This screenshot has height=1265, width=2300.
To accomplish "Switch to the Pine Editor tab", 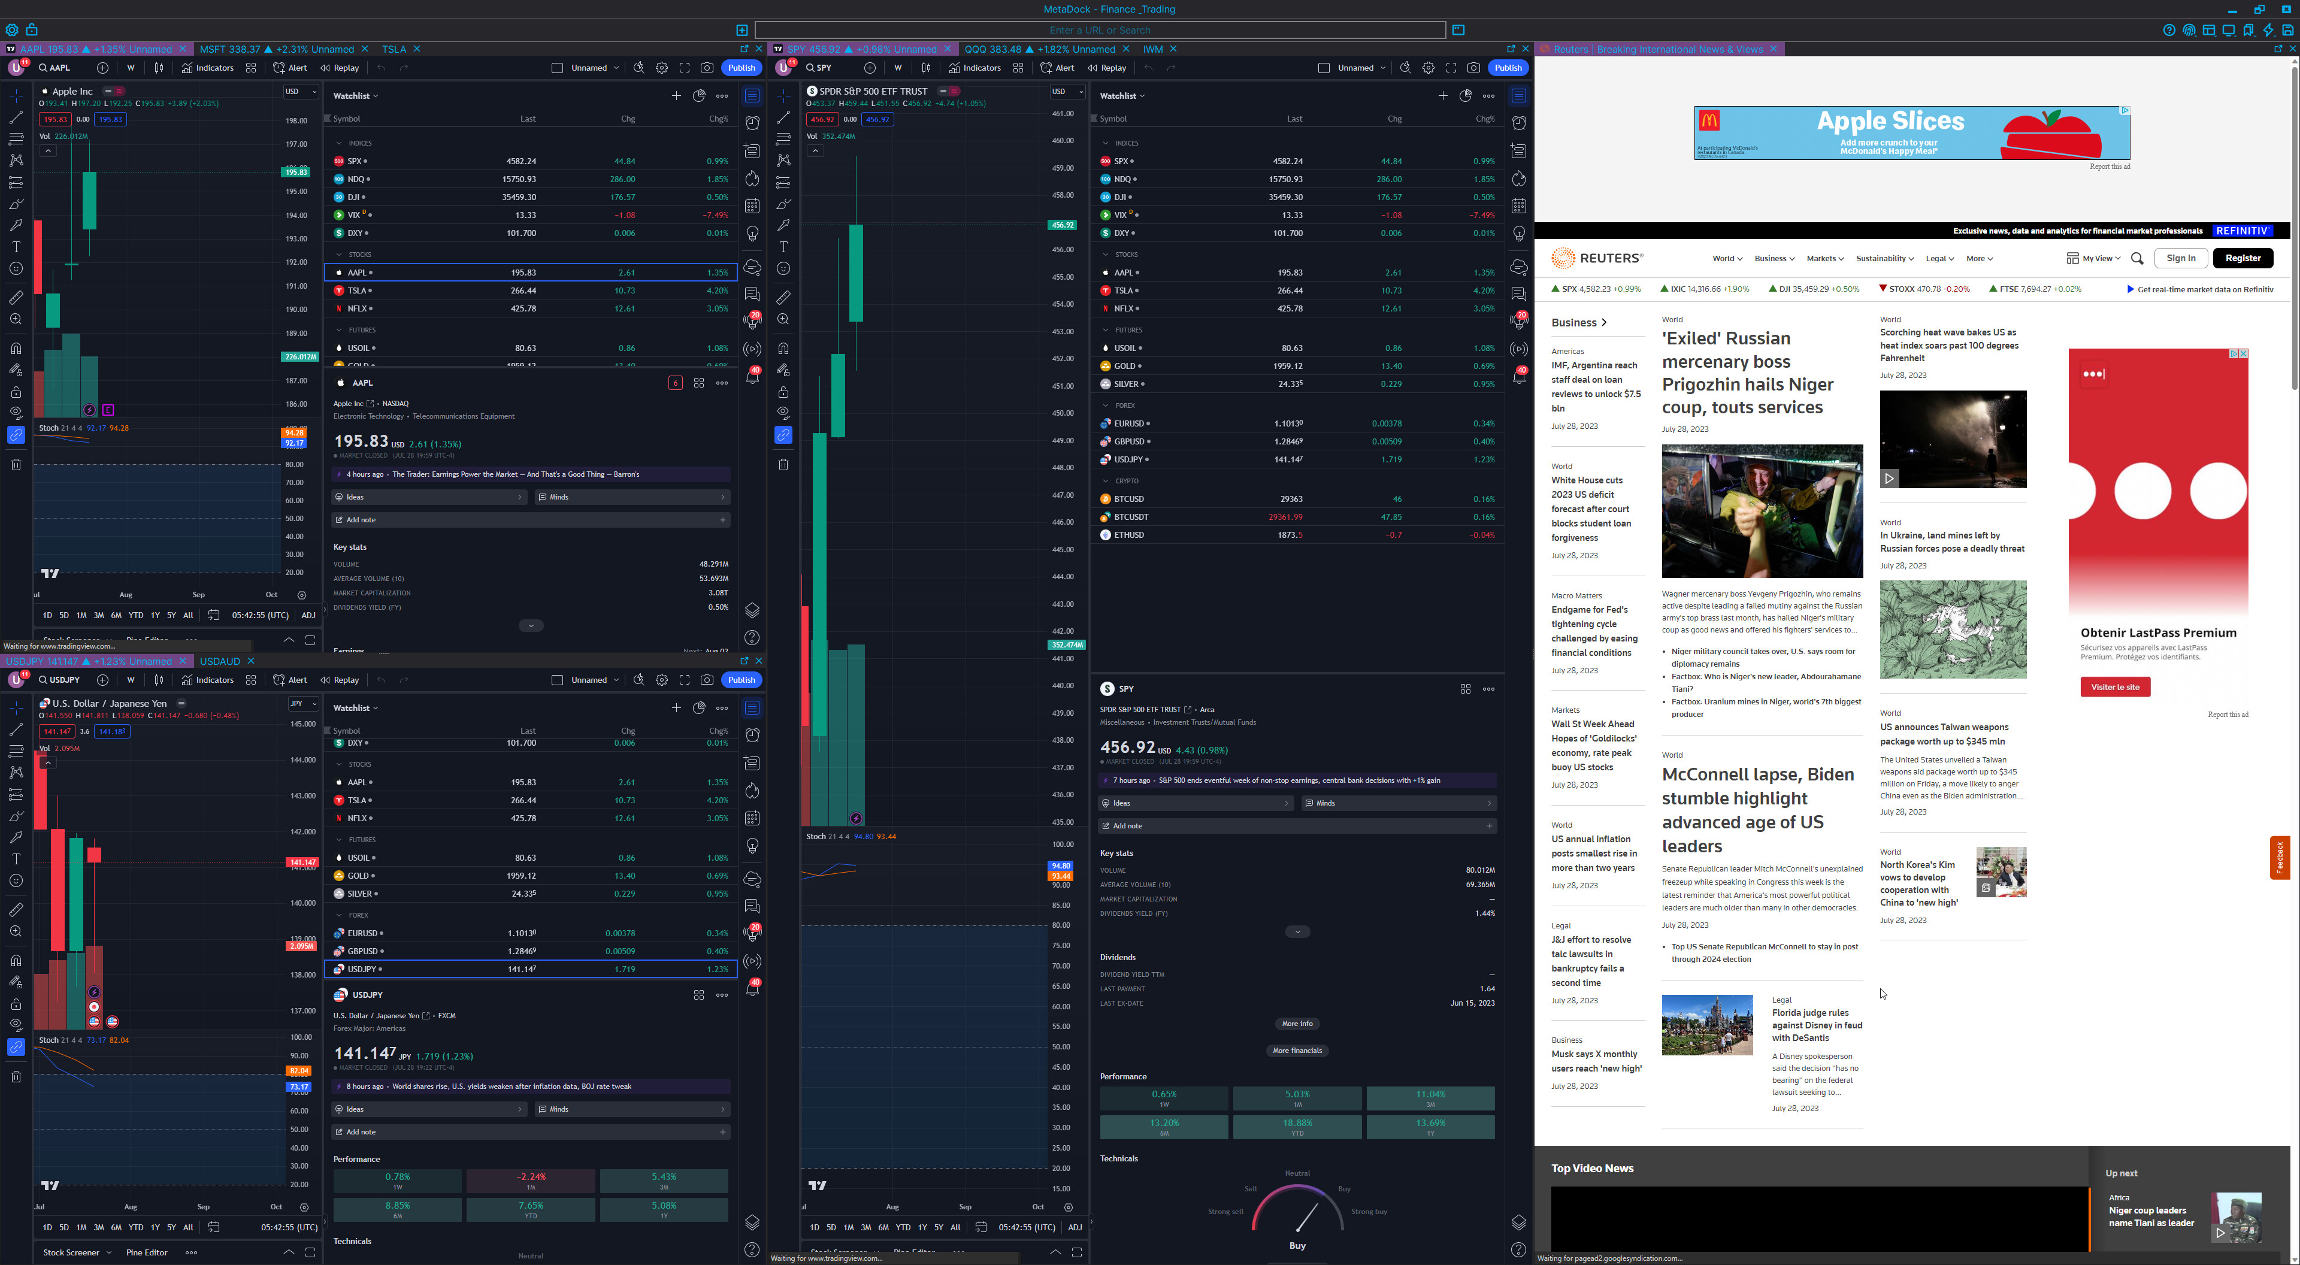I will click(146, 1252).
